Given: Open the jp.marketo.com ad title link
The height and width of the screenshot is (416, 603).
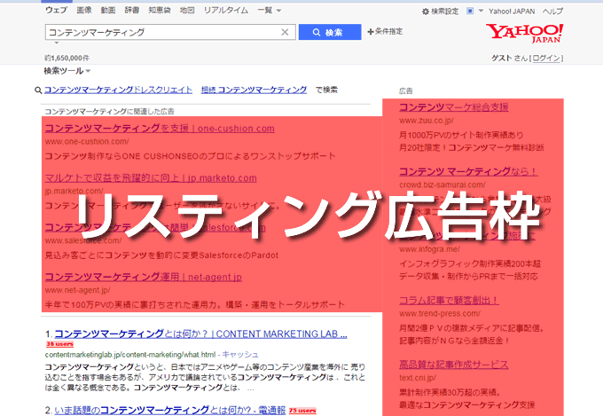Looking at the screenshot, I should 151,177.
